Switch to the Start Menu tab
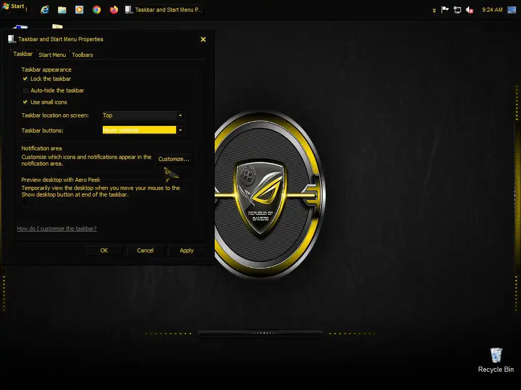 (52, 55)
